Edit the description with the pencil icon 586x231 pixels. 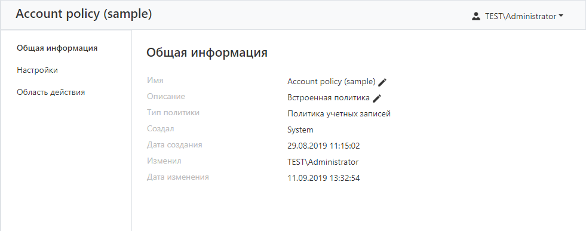pos(377,98)
